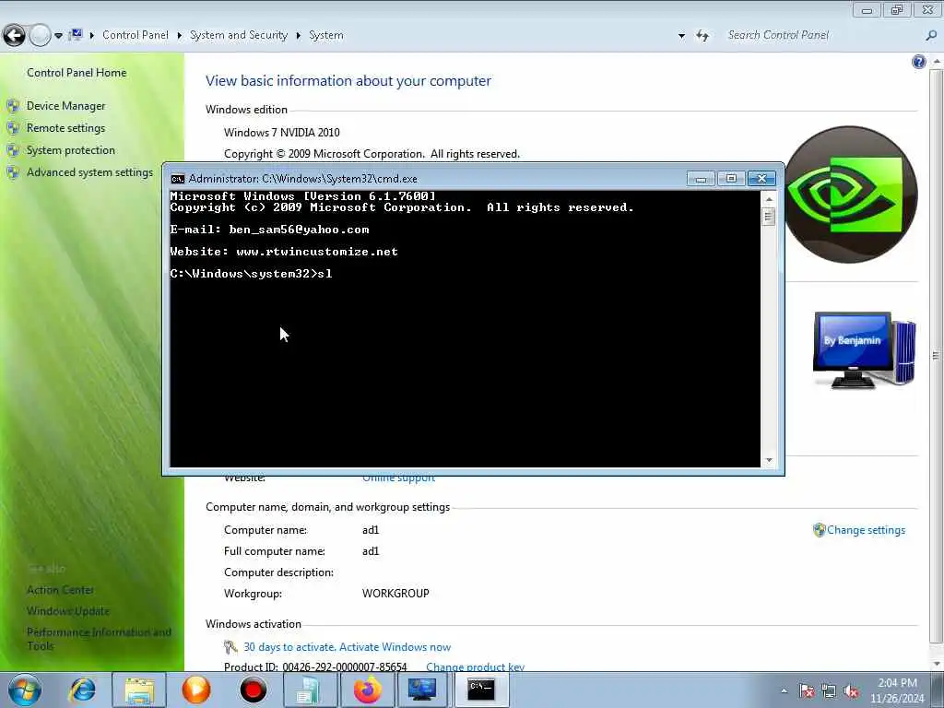Click System window scroll down arrow
Screen dimensions: 944x708
937,664
